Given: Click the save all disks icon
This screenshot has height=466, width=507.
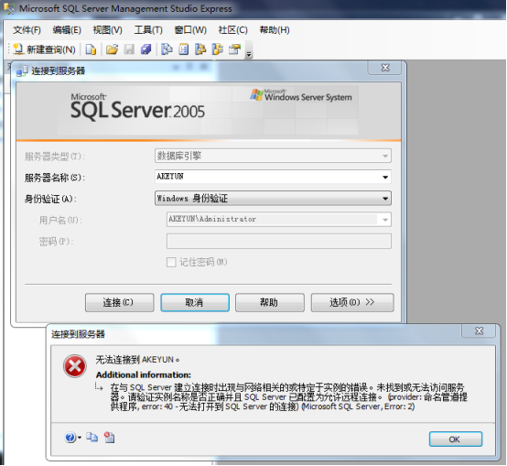Looking at the screenshot, I should pyautogui.click(x=146, y=49).
